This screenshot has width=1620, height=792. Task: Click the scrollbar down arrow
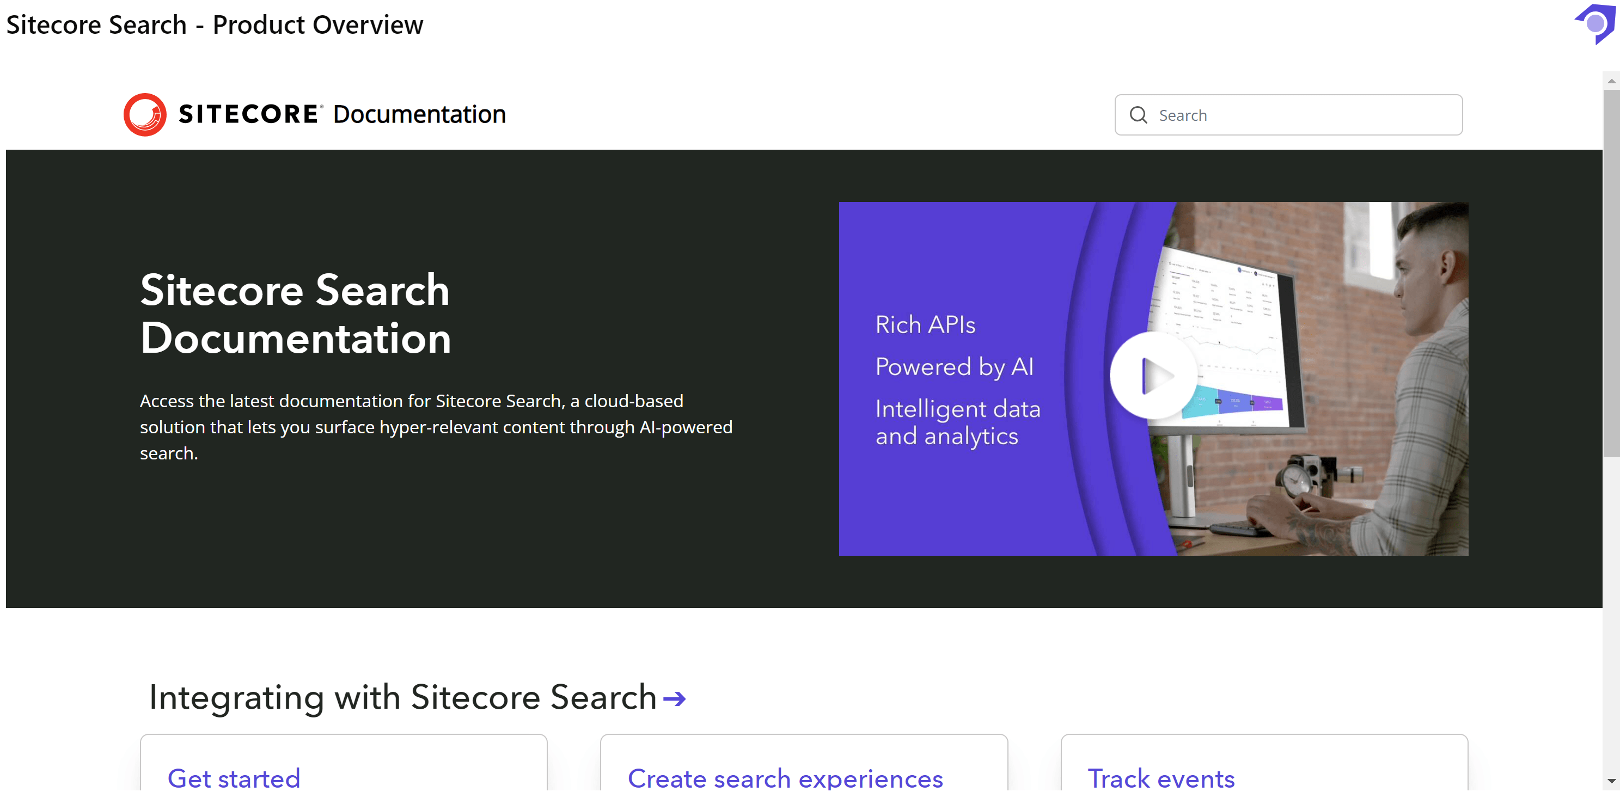tap(1611, 781)
